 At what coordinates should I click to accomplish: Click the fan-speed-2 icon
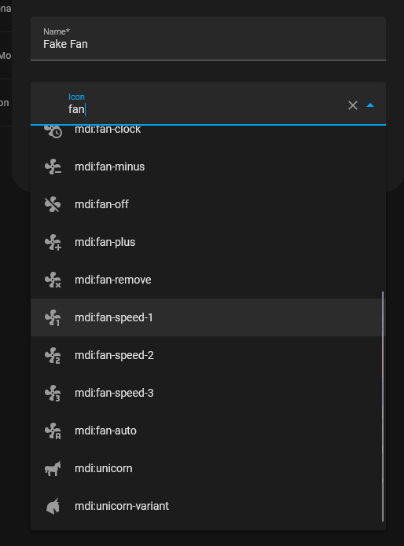[53, 355]
